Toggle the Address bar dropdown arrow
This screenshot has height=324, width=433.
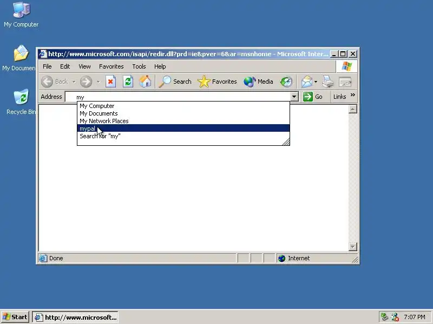294,97
